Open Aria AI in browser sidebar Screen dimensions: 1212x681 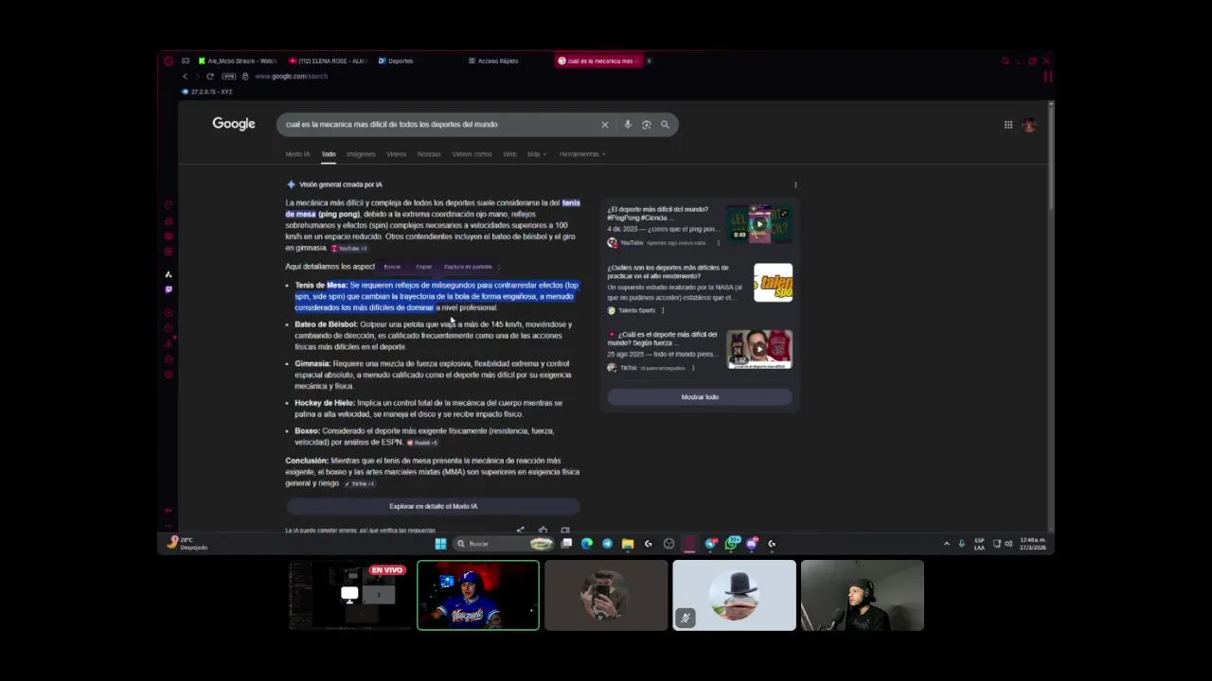pyautogui.click(x=169, y=274)
